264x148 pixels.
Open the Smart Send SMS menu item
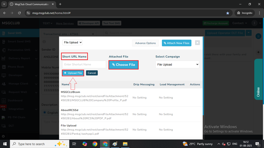coord(20,41)
